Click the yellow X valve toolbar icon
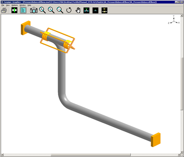 (104, 10)
